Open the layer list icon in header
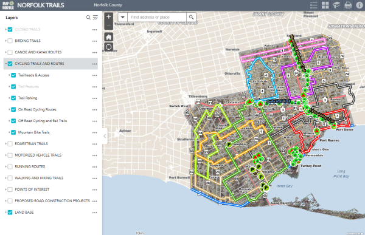This screenshot has width=365, height=235. [x=313, y=5]
